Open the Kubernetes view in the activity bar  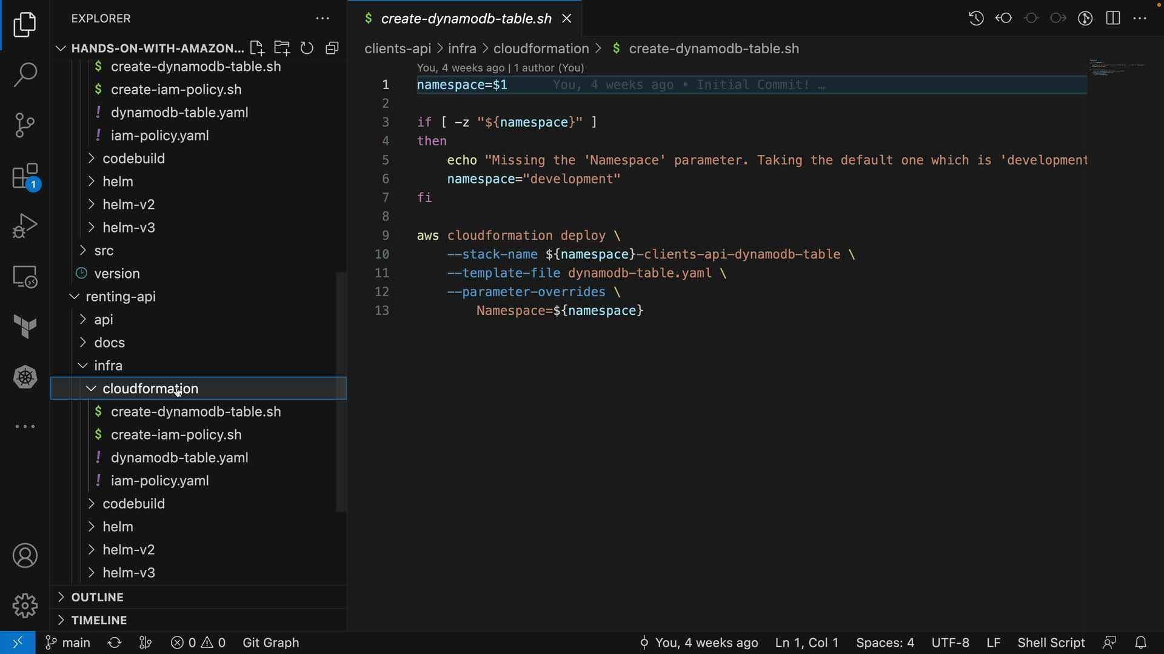pos(25,377)
